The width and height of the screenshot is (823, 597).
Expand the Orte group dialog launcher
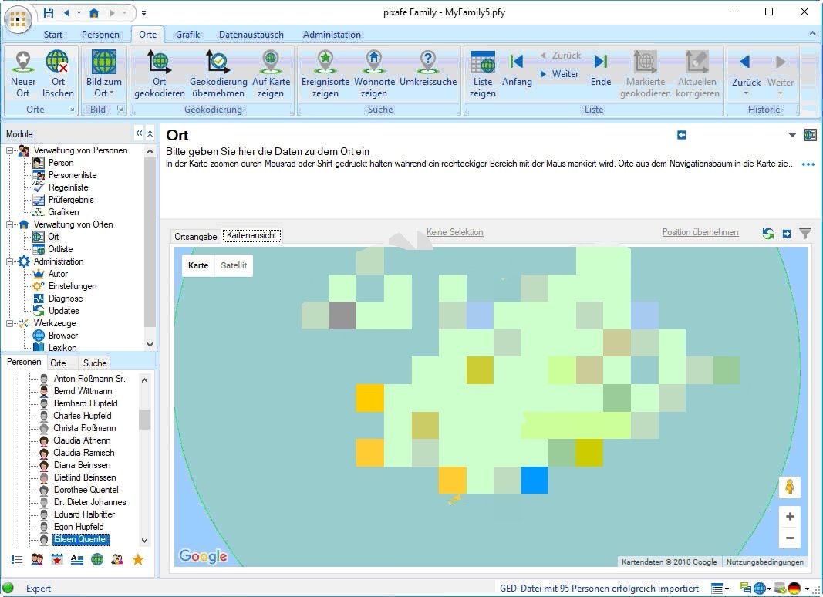(x=71, y=110)
